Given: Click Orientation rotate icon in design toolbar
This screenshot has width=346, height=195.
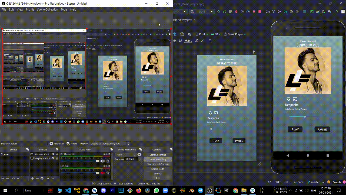Looking at the screenshot, I should pyautogui.click(x=182, y=34).
